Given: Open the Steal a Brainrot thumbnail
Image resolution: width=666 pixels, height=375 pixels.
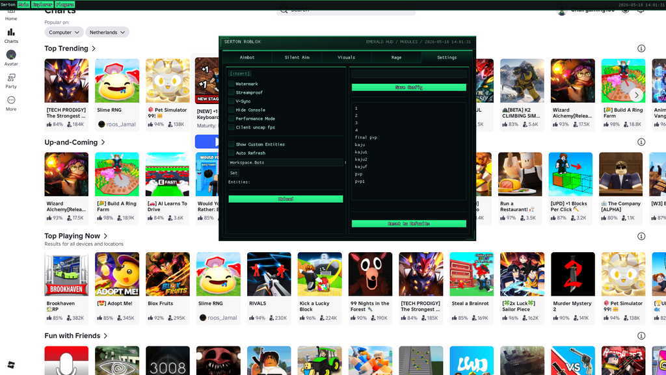Looking at the screenshot, I should (x=472, y=274).
